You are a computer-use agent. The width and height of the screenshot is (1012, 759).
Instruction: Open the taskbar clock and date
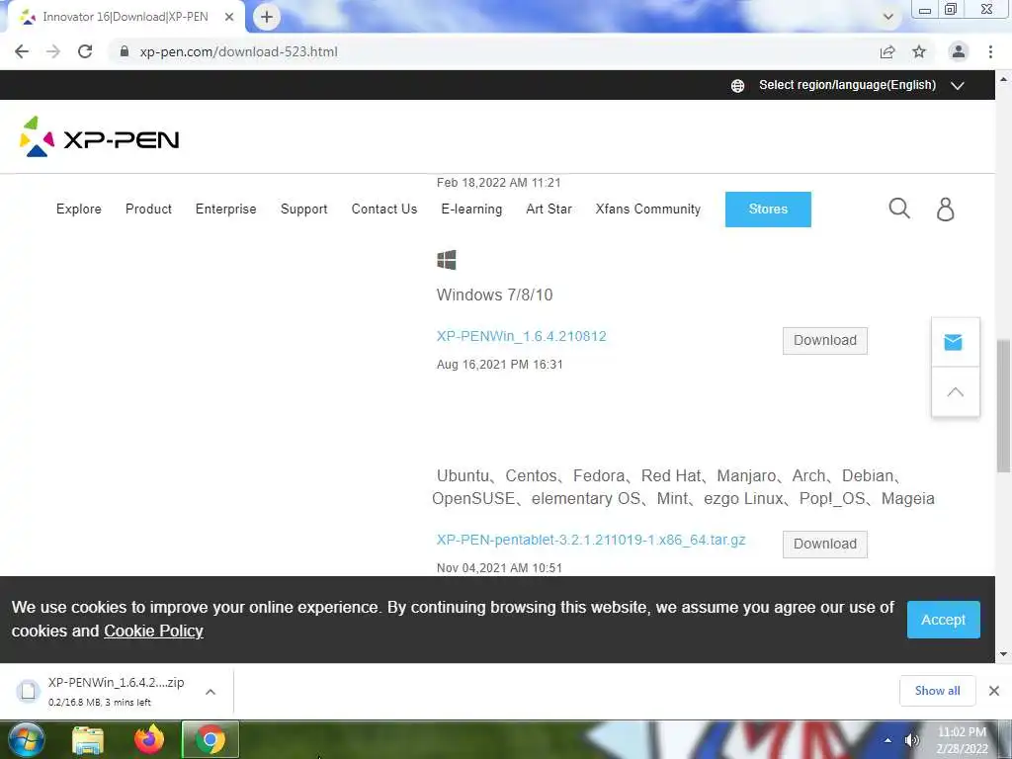pos(963,740)
